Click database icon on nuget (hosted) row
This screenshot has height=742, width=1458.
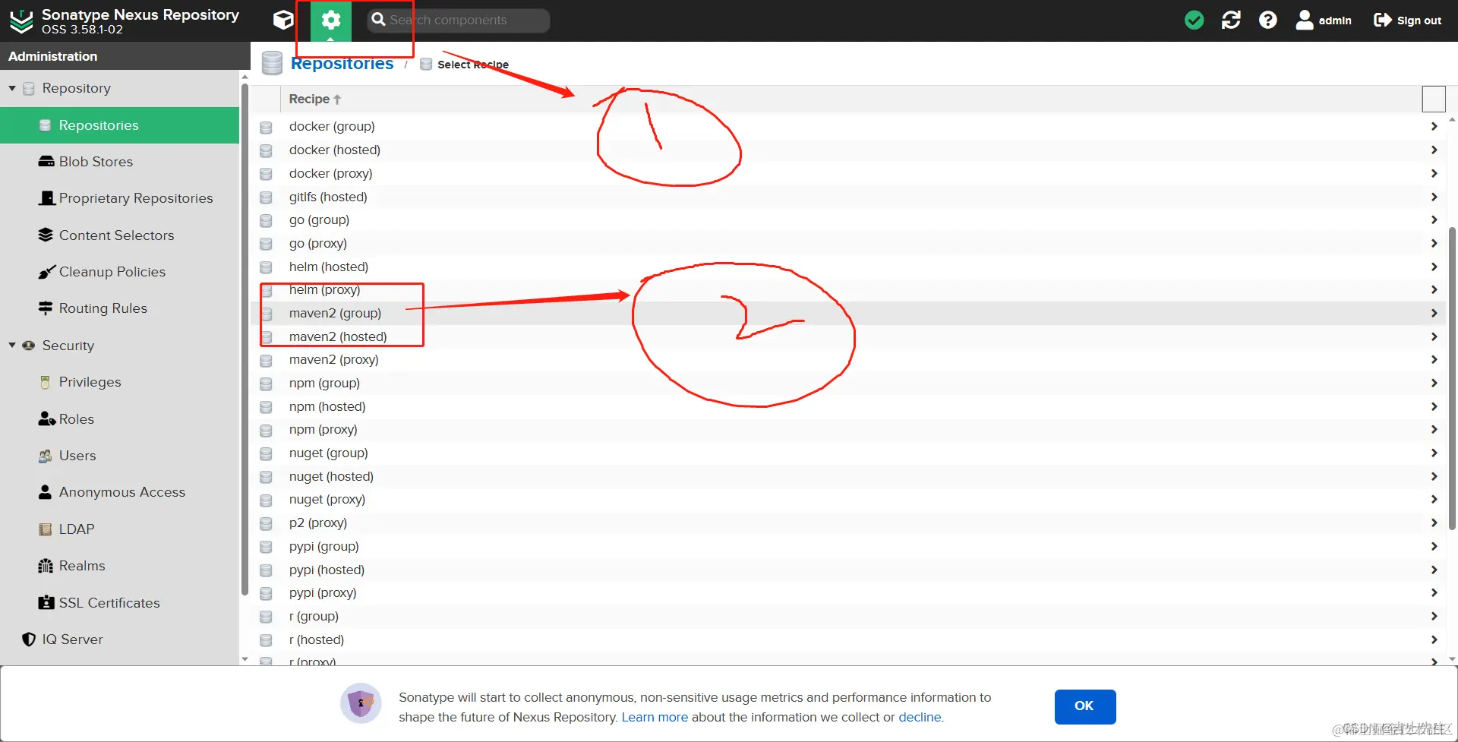[x=266, y=477]
